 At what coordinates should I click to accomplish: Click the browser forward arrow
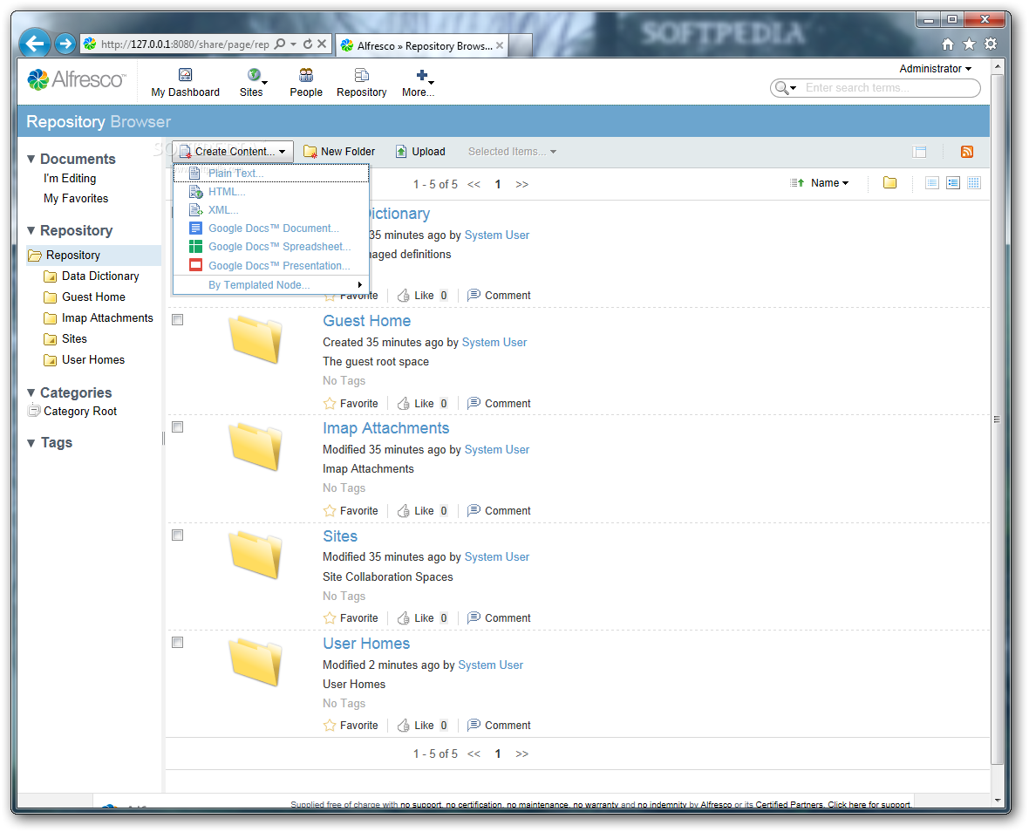point(65,44)
